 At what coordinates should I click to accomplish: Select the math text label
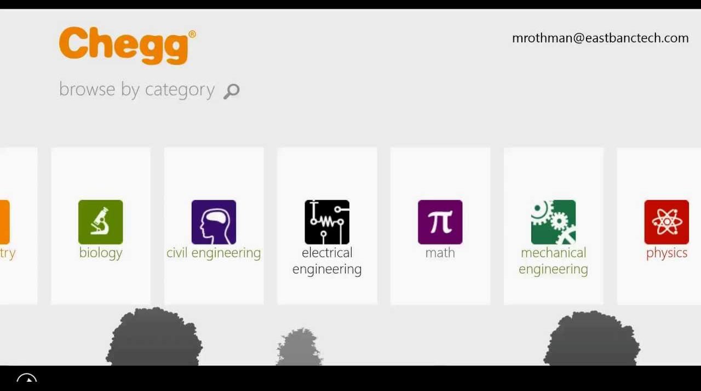[440, 253]
